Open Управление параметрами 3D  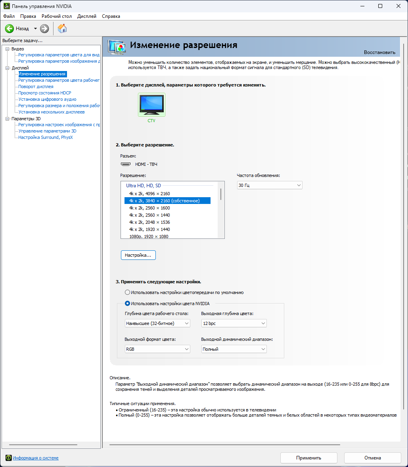pyautogui.click(x=47, y=131)
